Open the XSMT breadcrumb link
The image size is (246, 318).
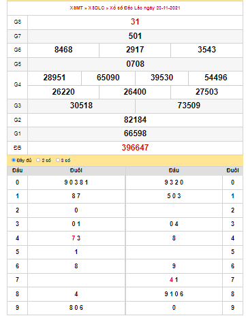pos(76,8)
